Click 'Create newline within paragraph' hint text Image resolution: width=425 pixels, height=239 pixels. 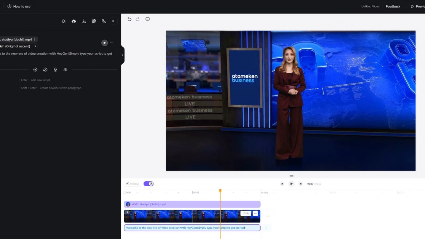(x=60, y=88)
